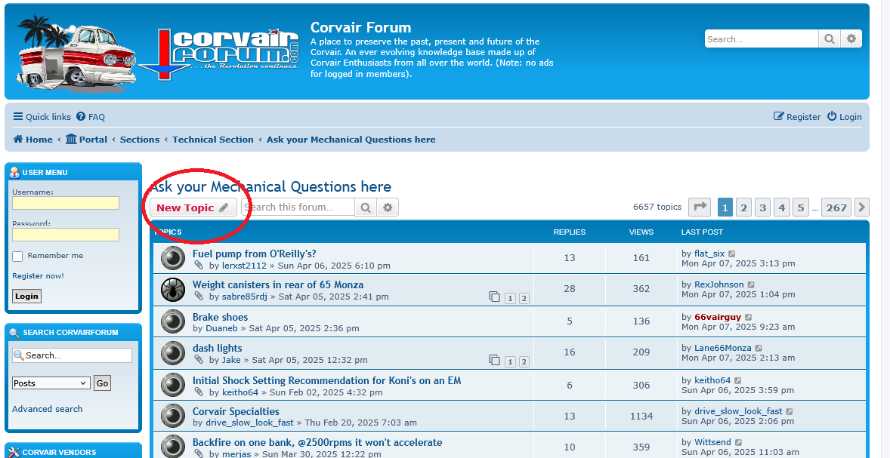Go to Home breadcrumb
Screen dimensions: 890x458
click(x=33, y=140)
